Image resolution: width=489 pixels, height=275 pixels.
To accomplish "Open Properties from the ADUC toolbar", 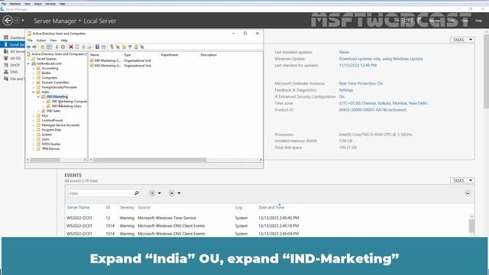I will (x=77, y=47).
